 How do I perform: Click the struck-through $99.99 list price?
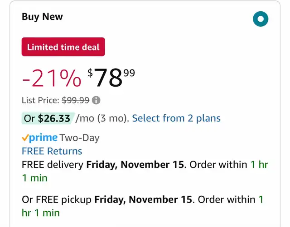tap(76, 101)
